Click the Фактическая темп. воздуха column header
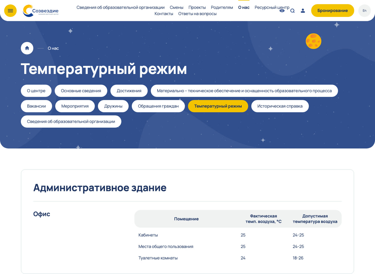375x274 pixels. [263, 219]
